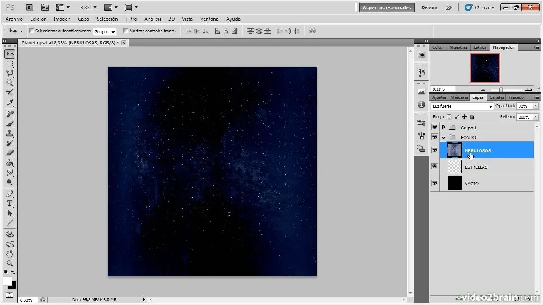This screenshot has width=543, height=305.
Task: Open the Opacidad slider arrow
Action: click(535, 106)
